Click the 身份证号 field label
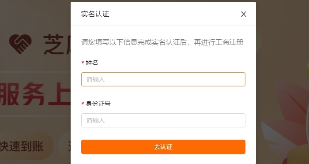Image resolution: width=309 pixels, height=164 pixels. pyautogui.click(x=98, y=104)
